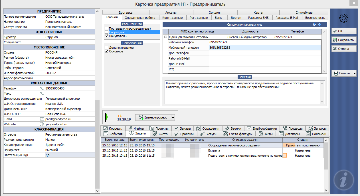The width and height of the screenshot is (360, 196).
Task: Switch to Рег. данные tab
Action: 199,18
